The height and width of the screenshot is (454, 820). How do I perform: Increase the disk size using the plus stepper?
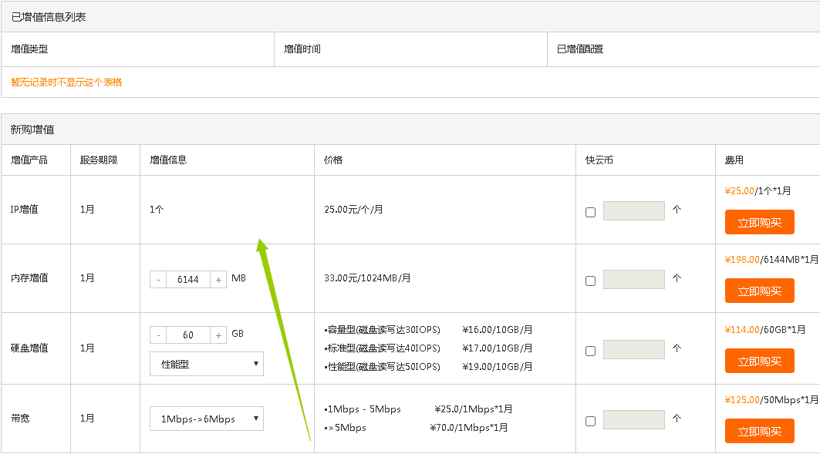tap(218, 334)
